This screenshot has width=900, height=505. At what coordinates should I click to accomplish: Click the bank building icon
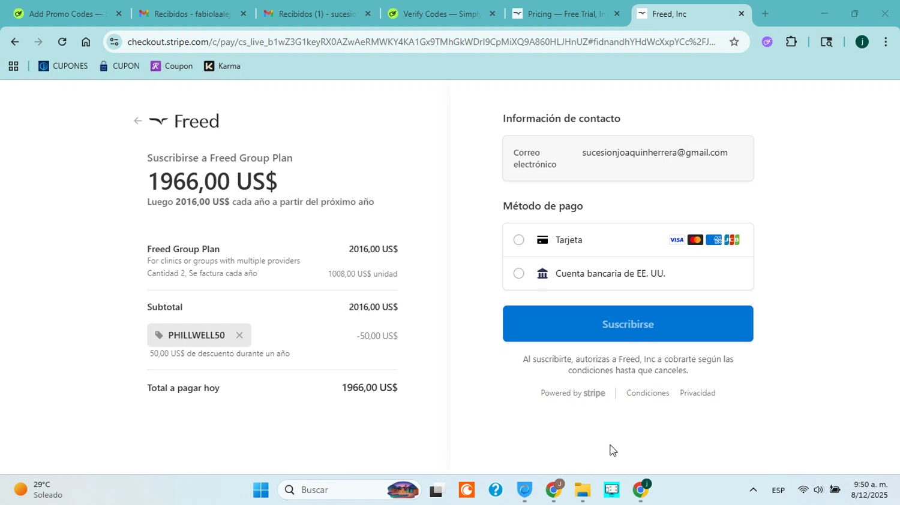point(542,274)
